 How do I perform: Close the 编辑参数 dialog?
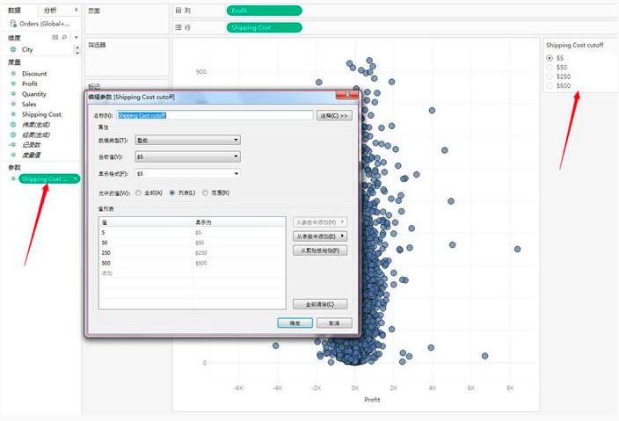[347, 95]
